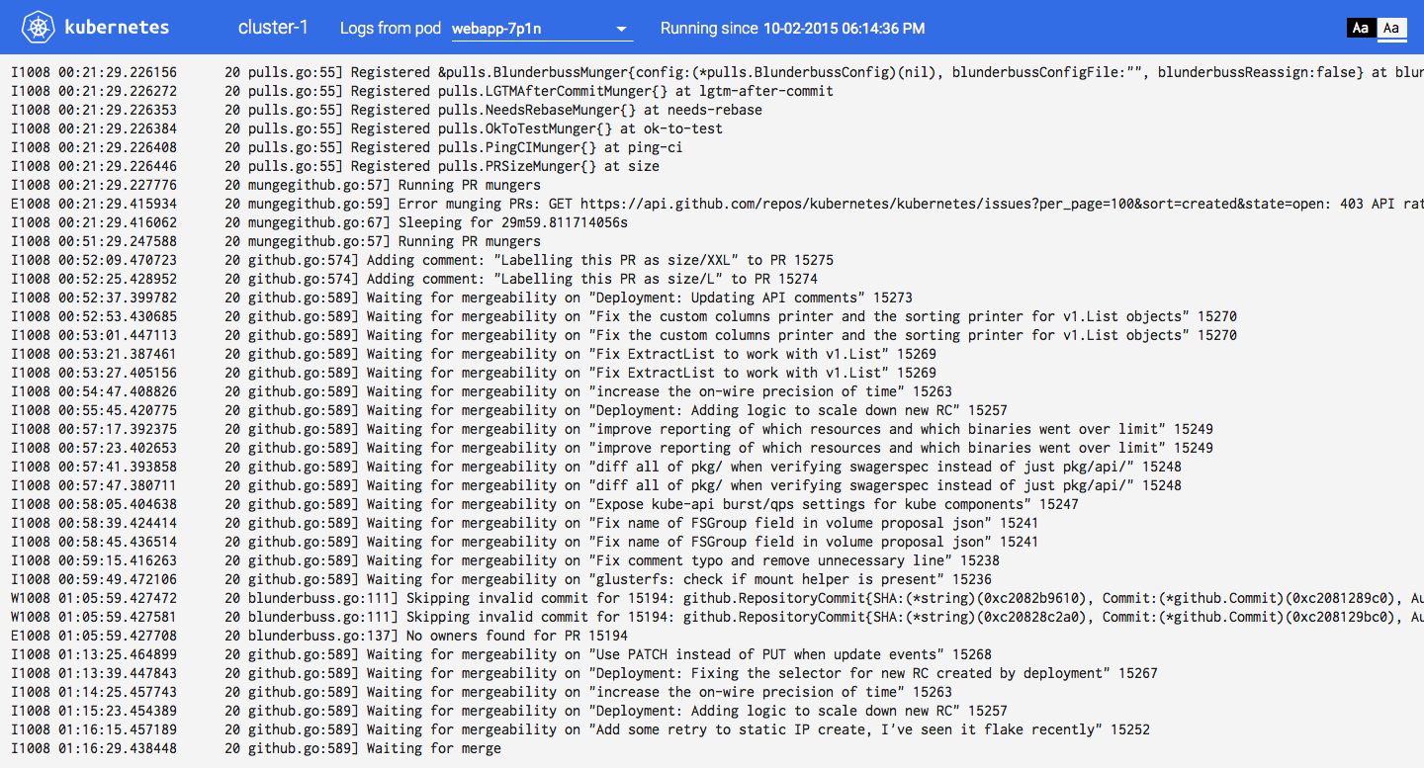Click timestamp 'I1008 00:21:29.227776' Running PR mungers line
The height and width of the screenshot is (768, 1424).
[x=94, y=185]
